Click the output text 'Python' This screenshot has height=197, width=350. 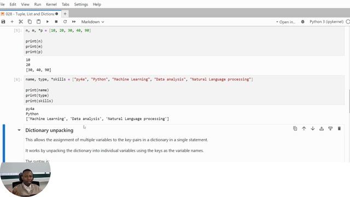[32, 114]
